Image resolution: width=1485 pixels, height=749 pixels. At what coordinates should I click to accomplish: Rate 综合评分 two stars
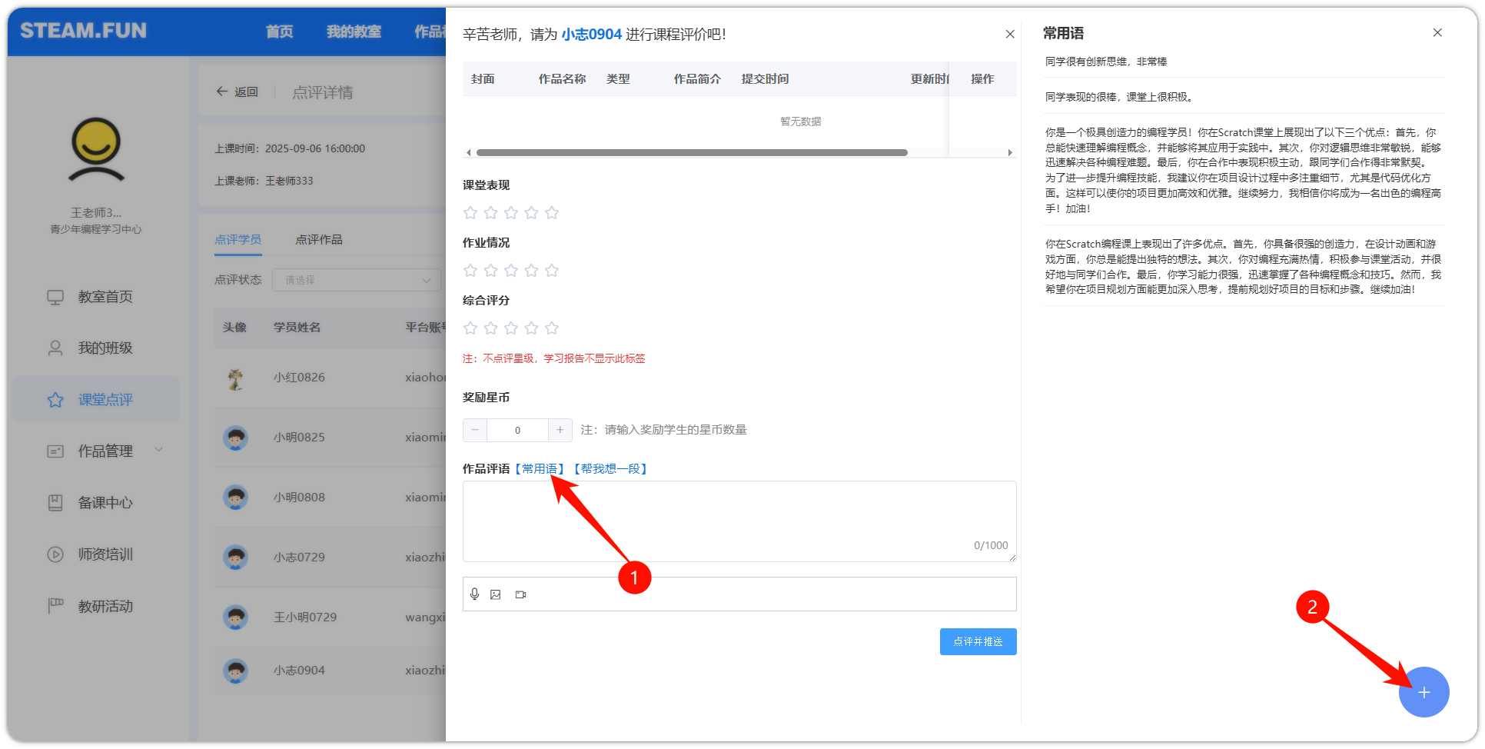(x=491, y=328)
